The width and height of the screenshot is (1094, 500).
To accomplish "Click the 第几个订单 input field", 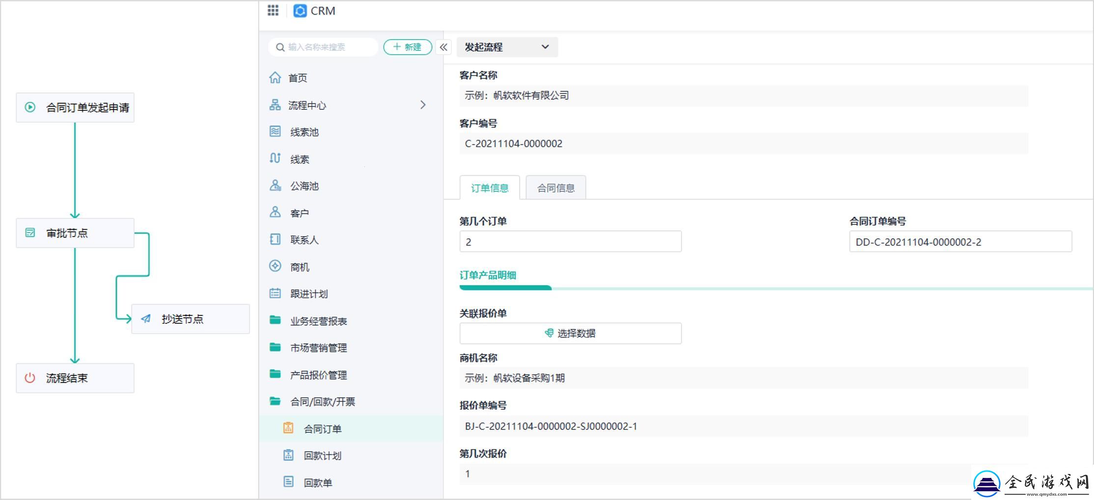I will pos(571,241).
